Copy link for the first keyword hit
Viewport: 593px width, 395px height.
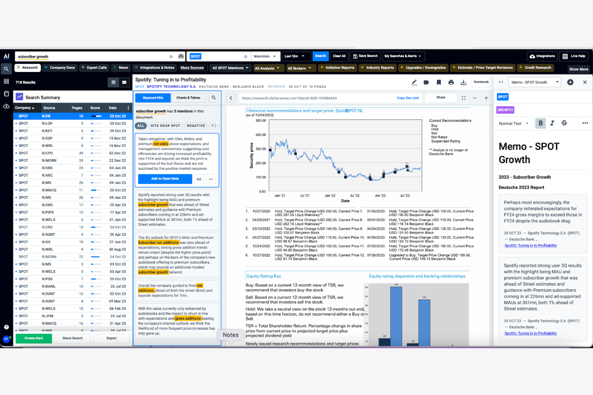click(199, 179)
